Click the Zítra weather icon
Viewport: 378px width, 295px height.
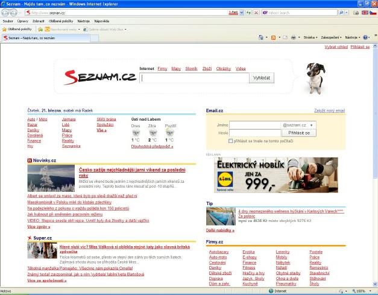(153, 133)
